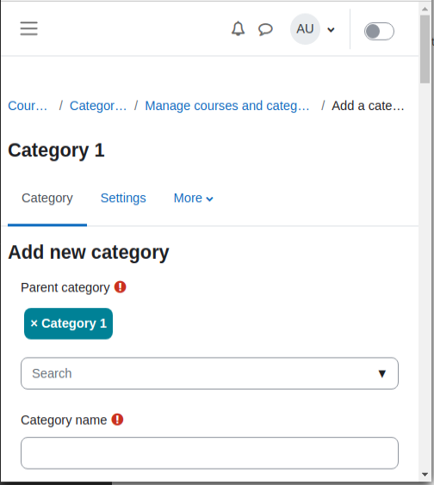
Task: Click required icon next to Category name
Action: pyautogui.click(x=117, y=420)
